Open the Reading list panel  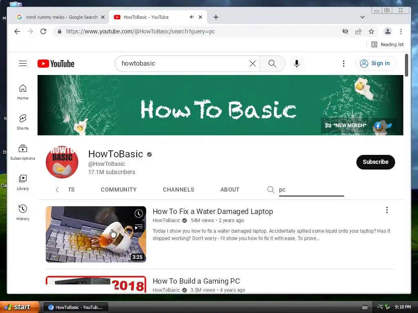[x=388, y=44]
